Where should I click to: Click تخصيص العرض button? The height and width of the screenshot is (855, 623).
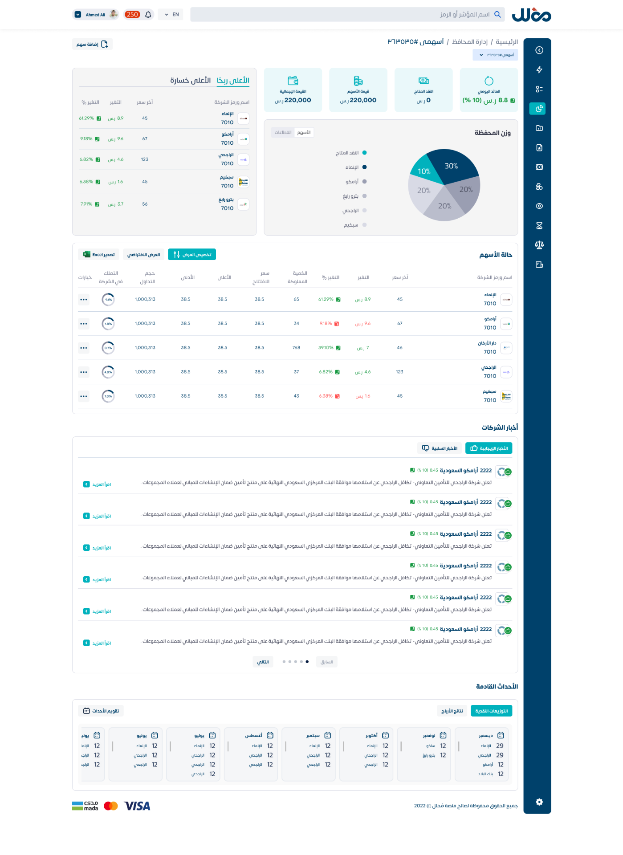tap(192, 255)
